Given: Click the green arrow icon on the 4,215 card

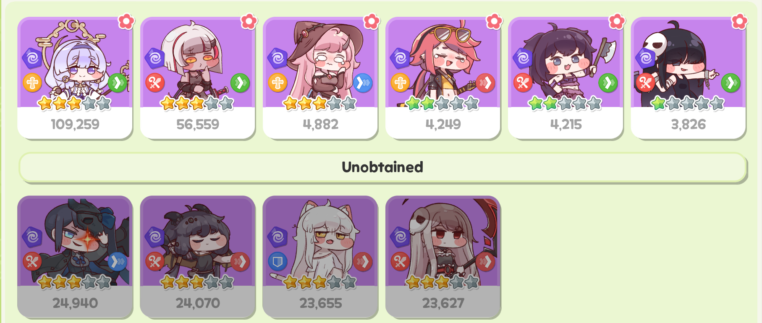Looking at the screenshot, I should tap(608, 83).
